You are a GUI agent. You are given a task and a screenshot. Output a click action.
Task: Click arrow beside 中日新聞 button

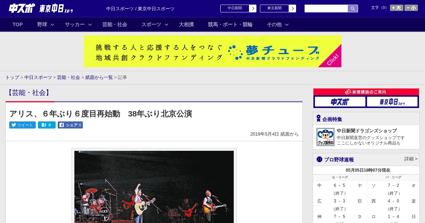pyautogui.click(x=253, y=8)
